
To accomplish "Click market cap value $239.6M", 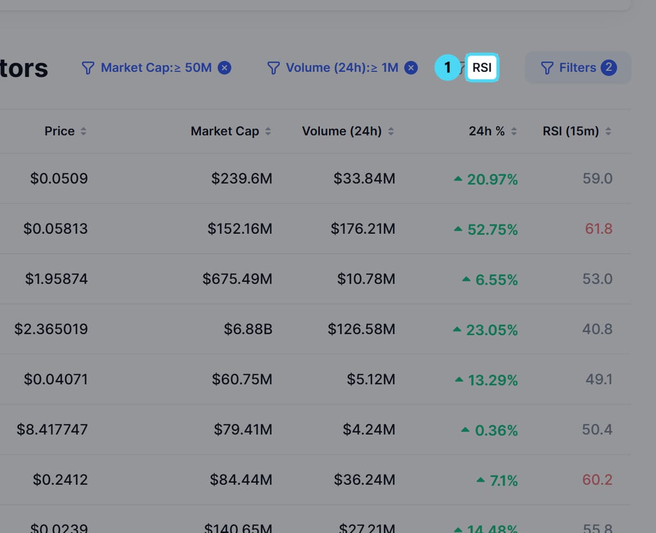I will tap(242, 178).
